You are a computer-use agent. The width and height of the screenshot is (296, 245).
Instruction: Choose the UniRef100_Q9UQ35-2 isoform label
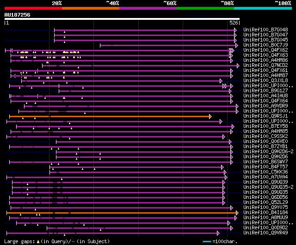(x=268, y=187)
